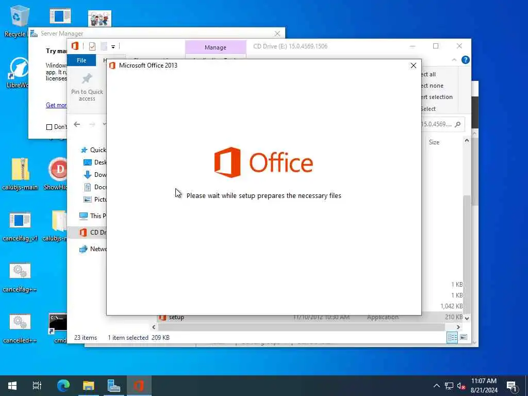
Task: Click the Office icon in Explorer title bar
Action: 75,46
